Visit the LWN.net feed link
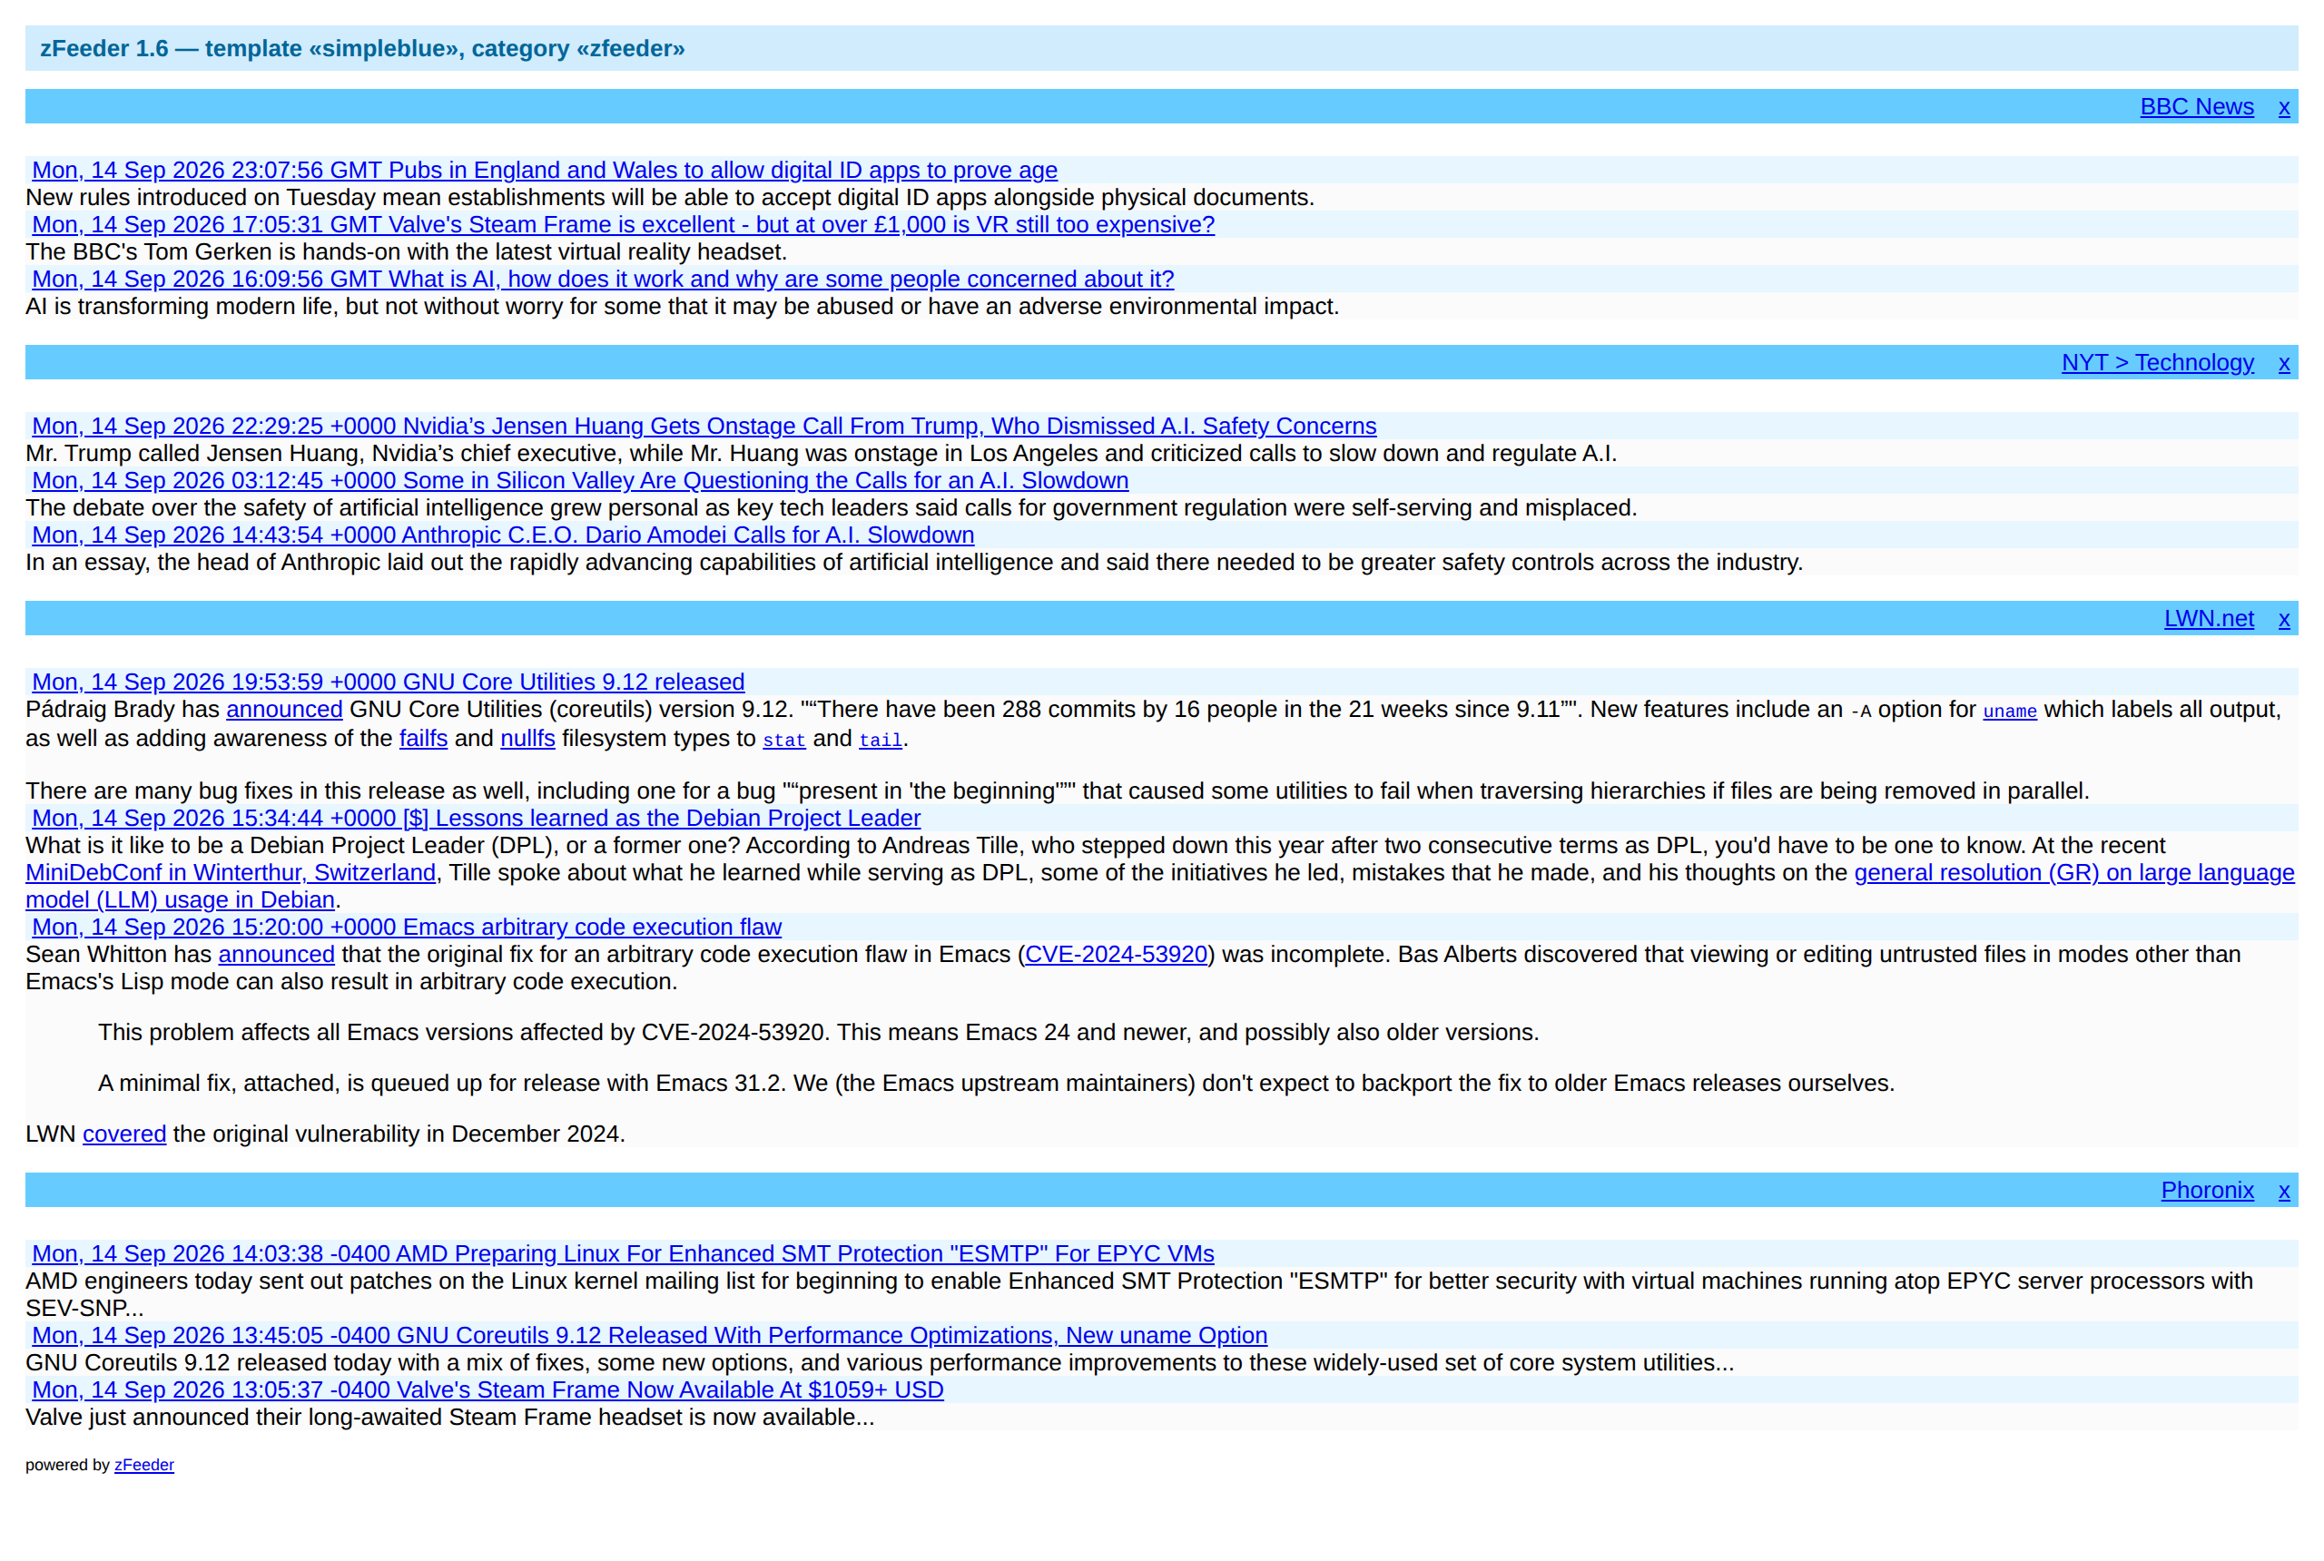Image resolution: width=2324 pixels, height=1561 pixels. click(x=2209, y=618)
